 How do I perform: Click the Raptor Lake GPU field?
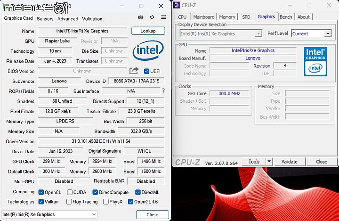click(x=57, y=41)
